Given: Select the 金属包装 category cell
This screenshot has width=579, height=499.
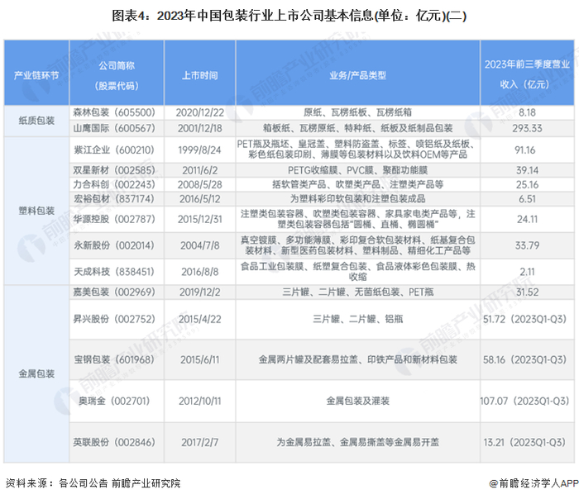Looking at the screenshot, I should point(36,373).
